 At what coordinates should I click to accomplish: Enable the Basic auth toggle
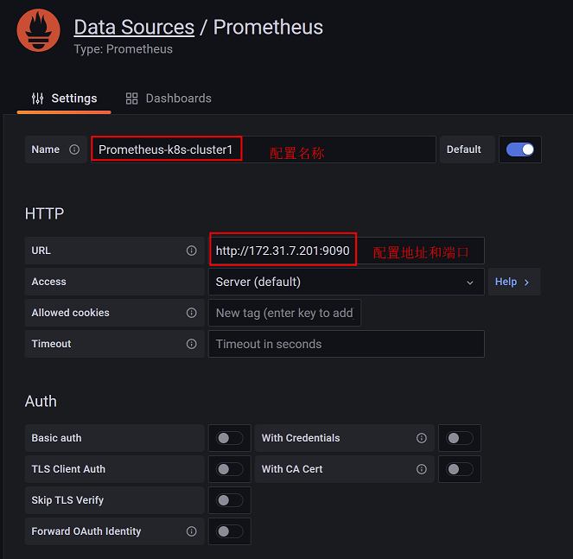[230, 438]
